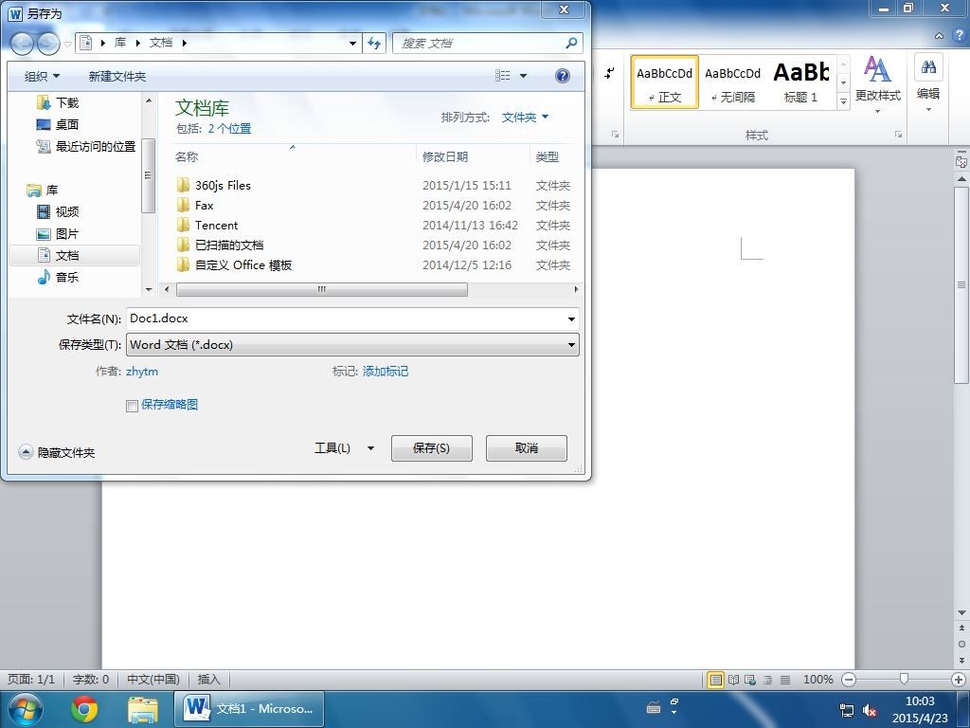The image size is (970, 728).
Task: Toggle 插入 overtype mode in status bar
Action: 208,679
